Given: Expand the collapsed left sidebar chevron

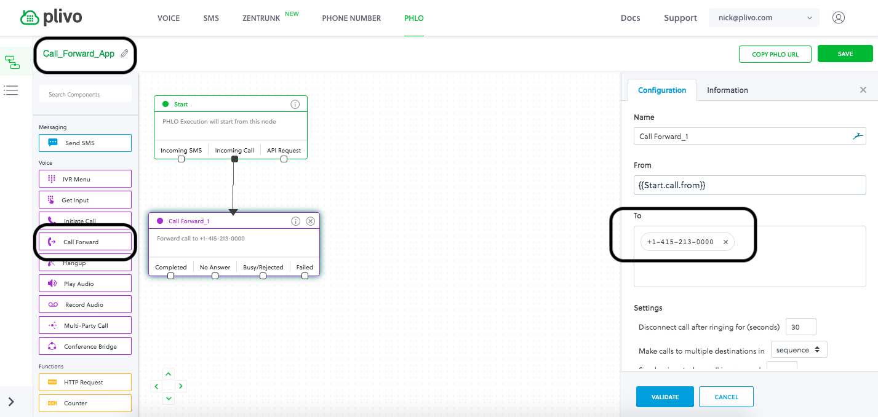Looking at the screenshot, I should (11, 402).
